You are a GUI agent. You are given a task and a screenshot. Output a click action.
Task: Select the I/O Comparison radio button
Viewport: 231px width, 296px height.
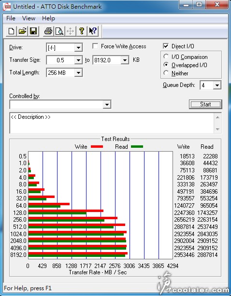click(x=166, y=56)
